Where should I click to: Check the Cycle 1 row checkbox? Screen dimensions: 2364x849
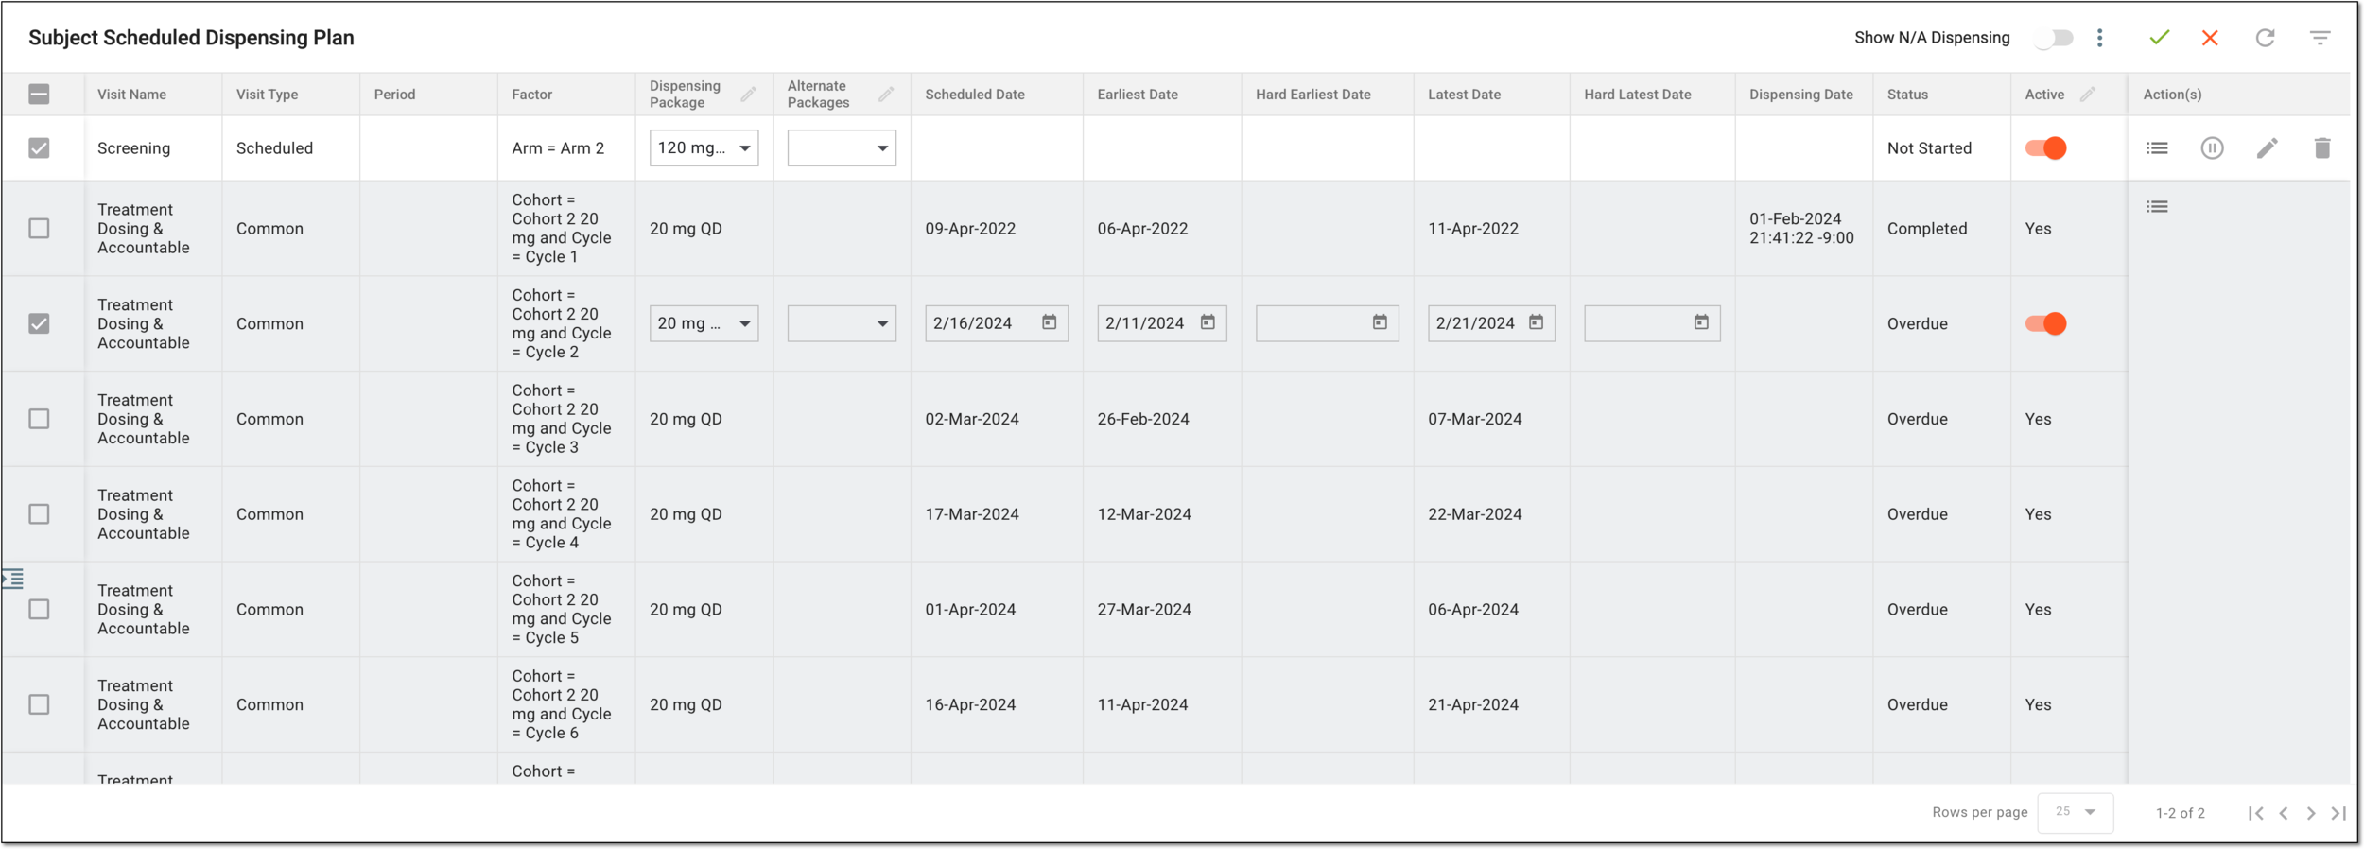pos(39,229)
